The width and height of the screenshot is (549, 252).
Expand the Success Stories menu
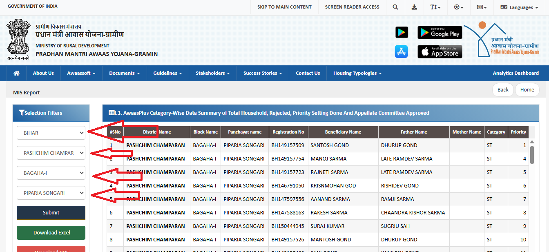263,73
